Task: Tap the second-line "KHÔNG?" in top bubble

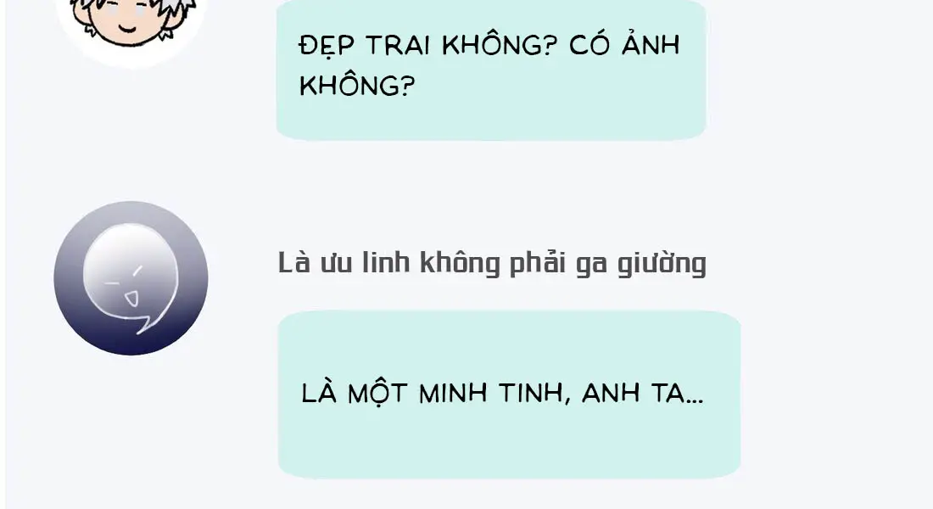Action: (x=356, y=86)
